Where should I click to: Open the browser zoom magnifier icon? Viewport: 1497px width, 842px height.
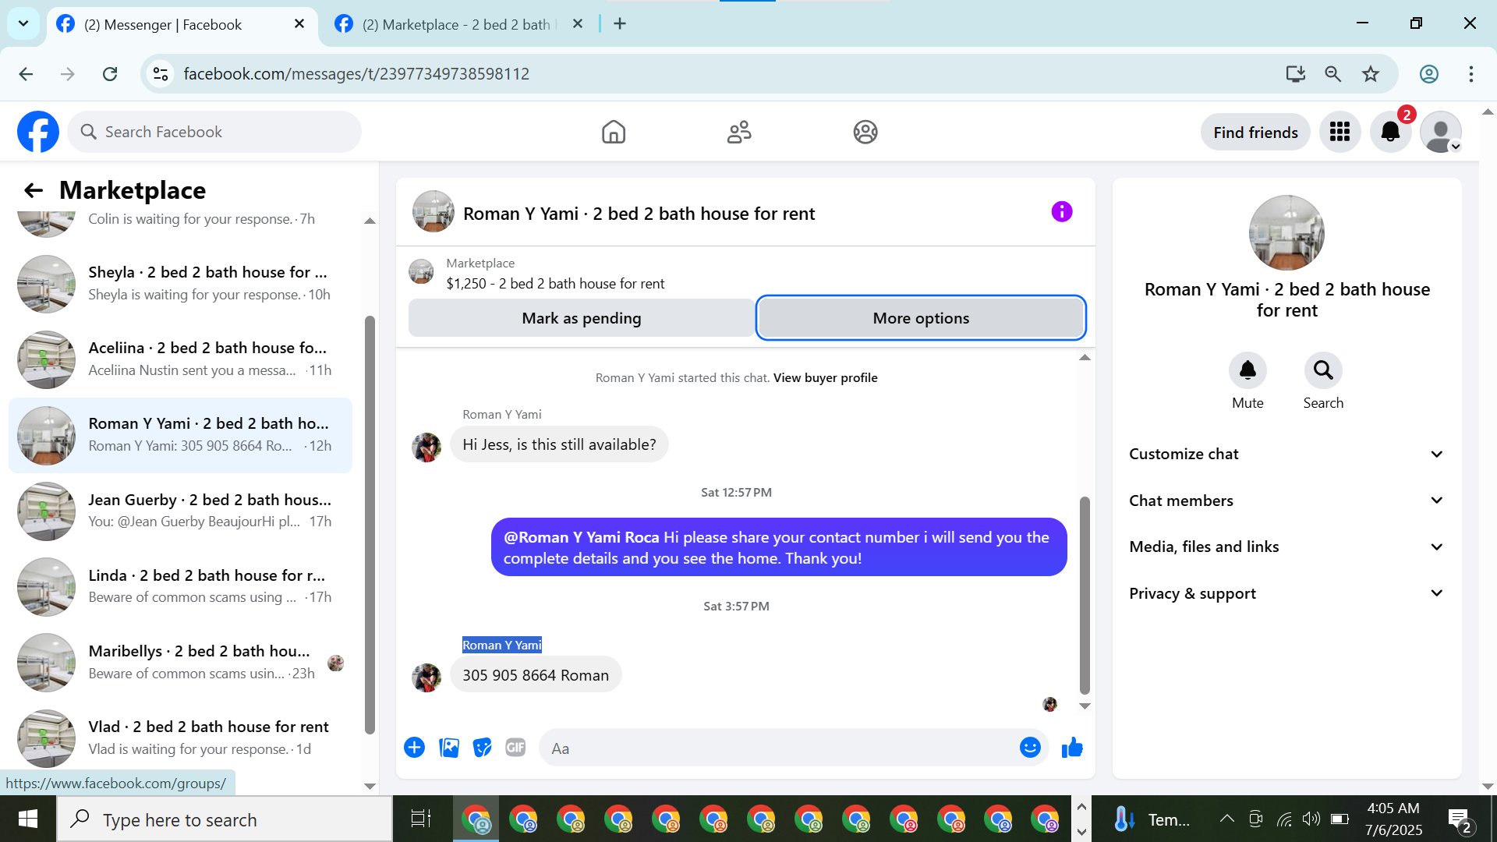1333,74
